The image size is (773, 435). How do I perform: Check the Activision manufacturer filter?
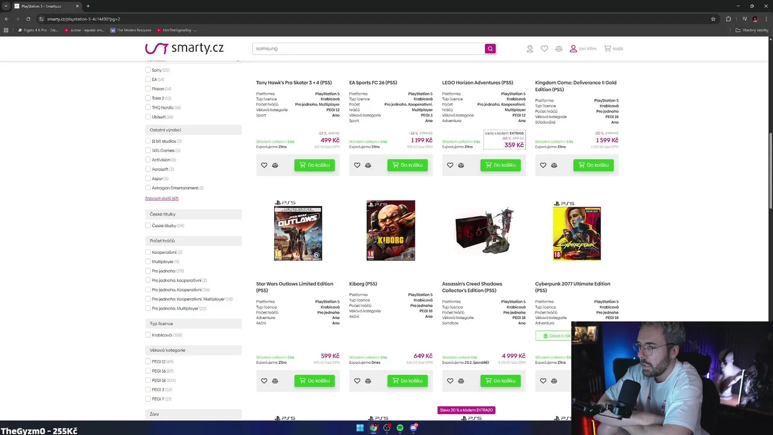(148, 159)
